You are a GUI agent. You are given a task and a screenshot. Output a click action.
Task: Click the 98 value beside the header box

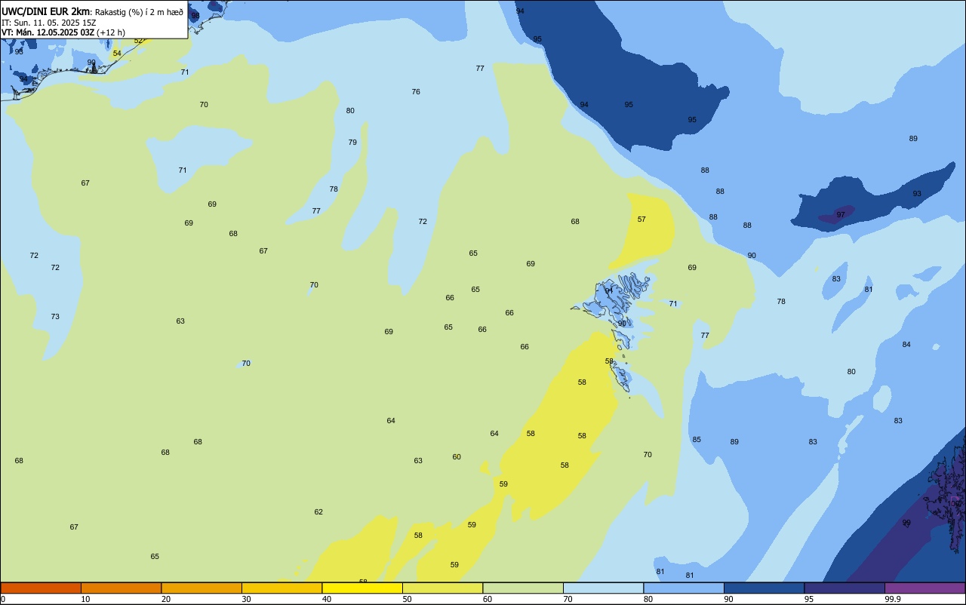click(x=195, y=16)
